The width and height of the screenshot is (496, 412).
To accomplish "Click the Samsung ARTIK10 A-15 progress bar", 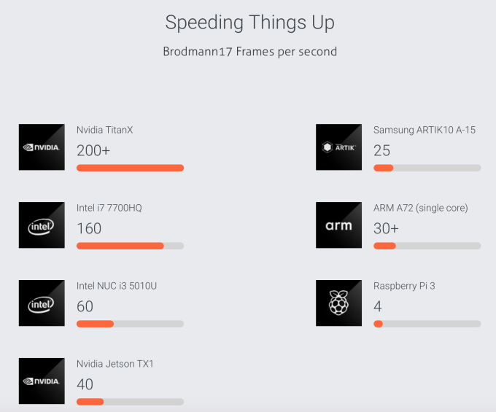I will tap(427, 168).
